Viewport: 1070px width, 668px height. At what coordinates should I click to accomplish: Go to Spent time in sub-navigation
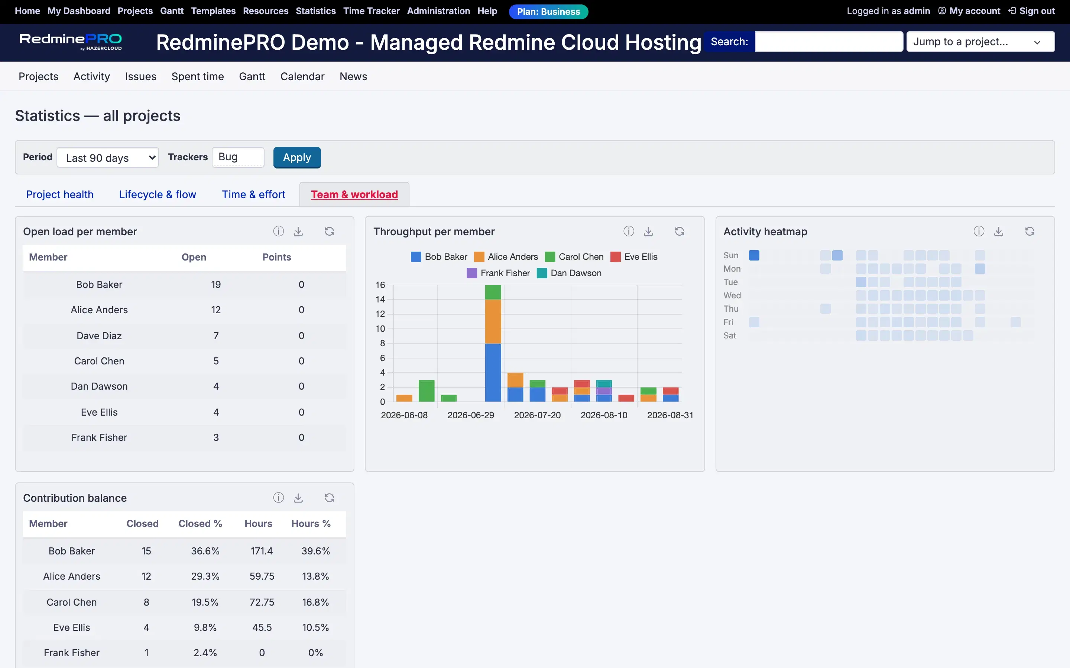(198, 76)
